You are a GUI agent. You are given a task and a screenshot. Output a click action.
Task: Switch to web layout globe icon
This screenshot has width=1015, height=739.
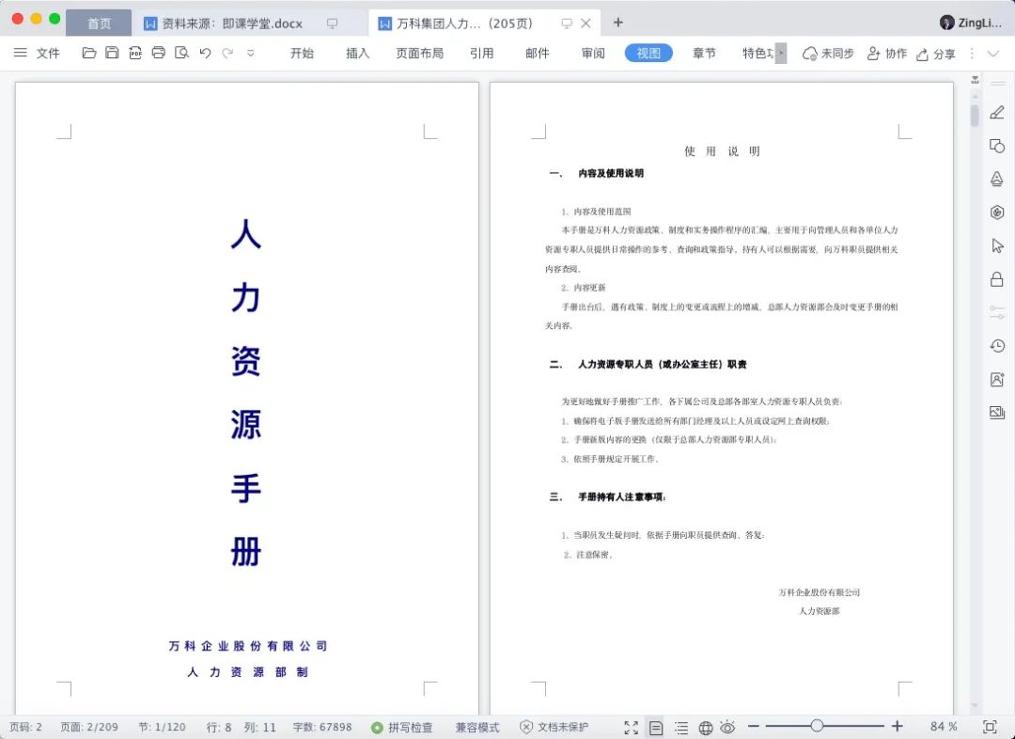click(x=706, y=728)
